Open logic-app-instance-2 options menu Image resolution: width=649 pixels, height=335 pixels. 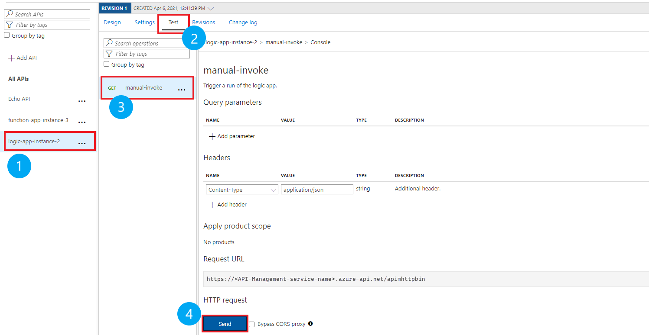click(82, 142)
